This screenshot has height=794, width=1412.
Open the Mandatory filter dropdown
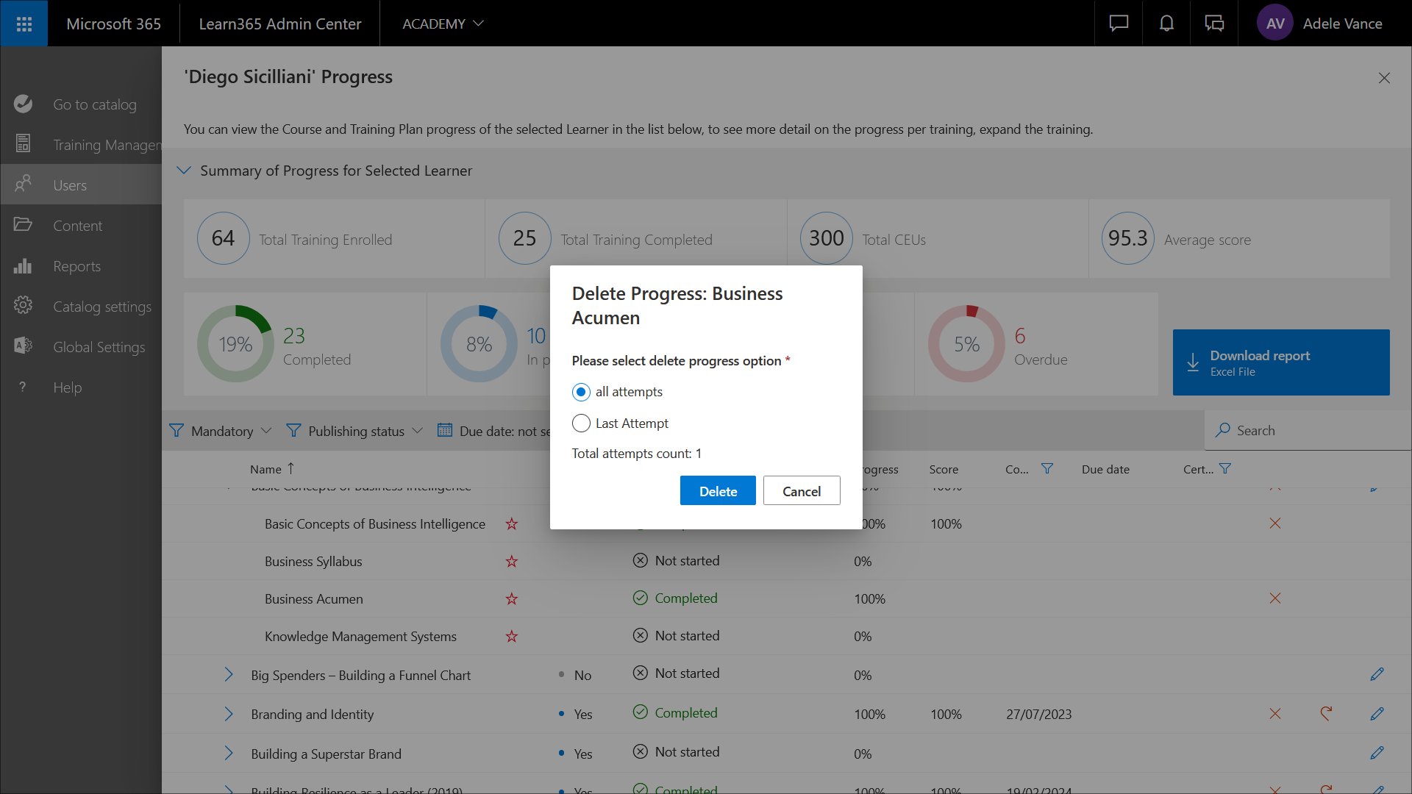221,431
